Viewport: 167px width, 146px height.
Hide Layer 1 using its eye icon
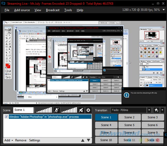point(141,85)
